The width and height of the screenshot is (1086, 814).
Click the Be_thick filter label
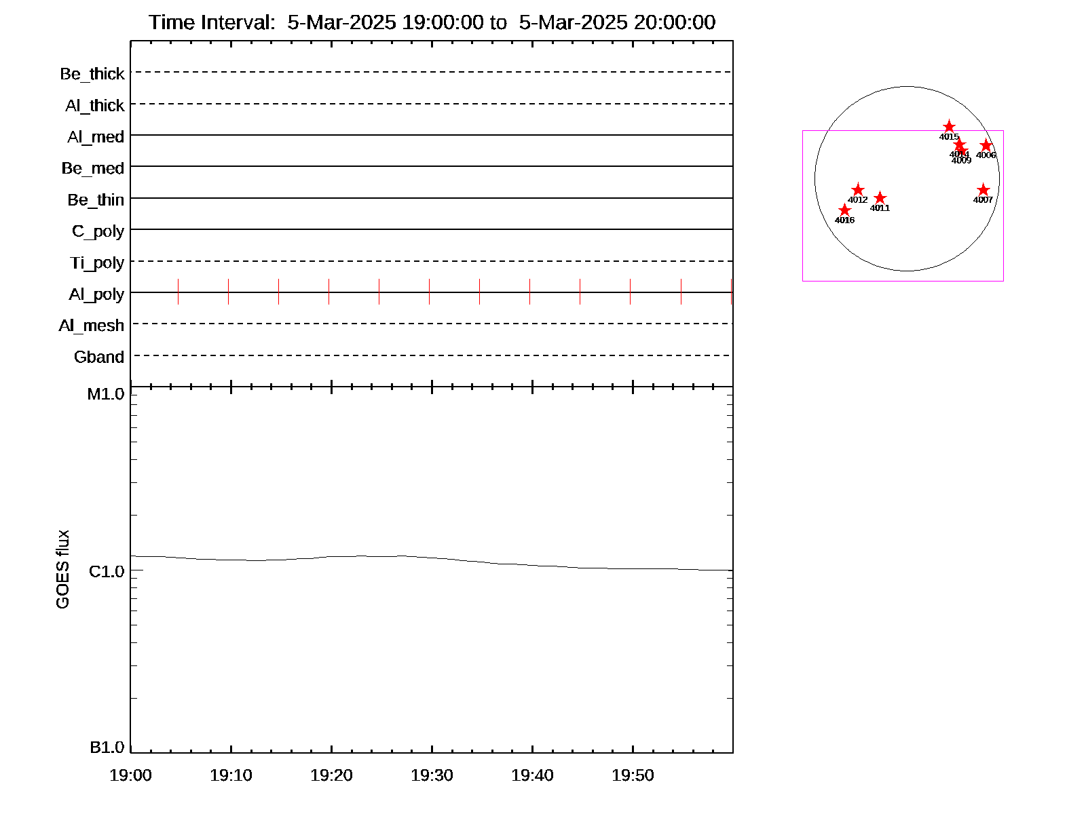pyautogui.click(x=92, y=74)
